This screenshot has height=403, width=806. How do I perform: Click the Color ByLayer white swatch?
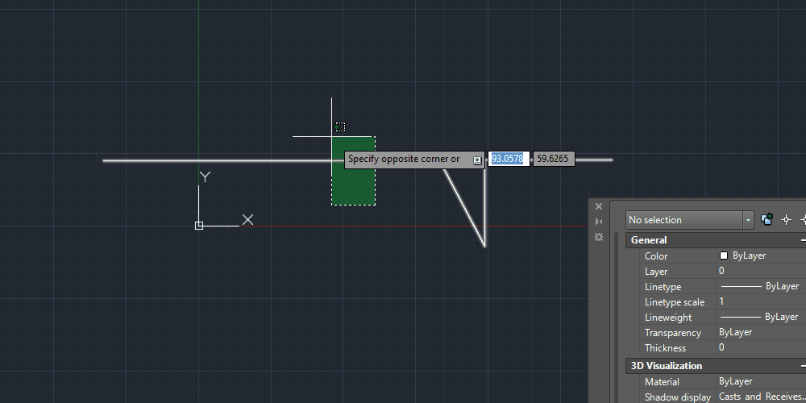(x=724, y=256)
